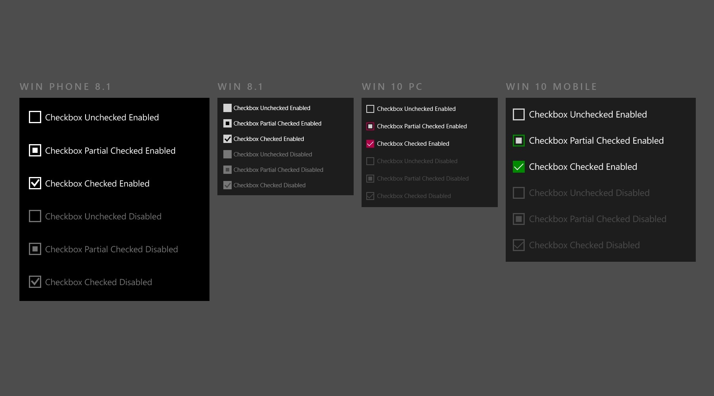The height and width of the screenshot is (396, 714).
Task: Click 'Checkbox Unchecked Enabled' label in Win Phone 8.1
Action: (102, 118)
